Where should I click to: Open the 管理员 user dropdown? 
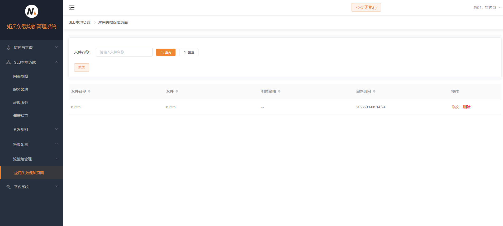point(487,7)
